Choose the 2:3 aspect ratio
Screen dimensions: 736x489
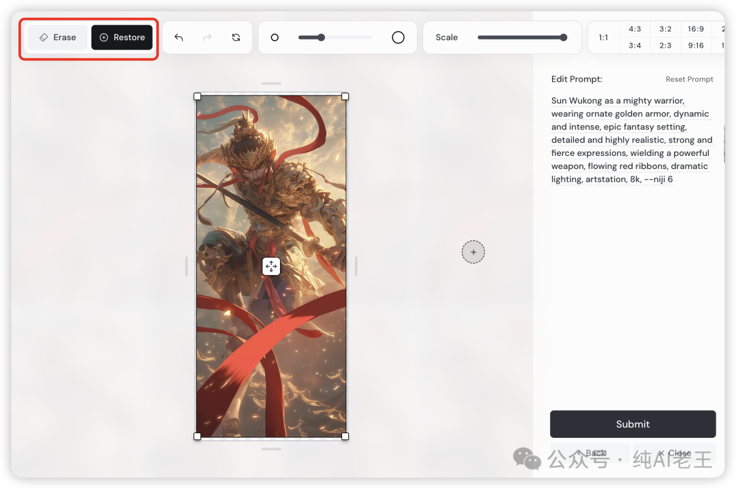(665, 46)
